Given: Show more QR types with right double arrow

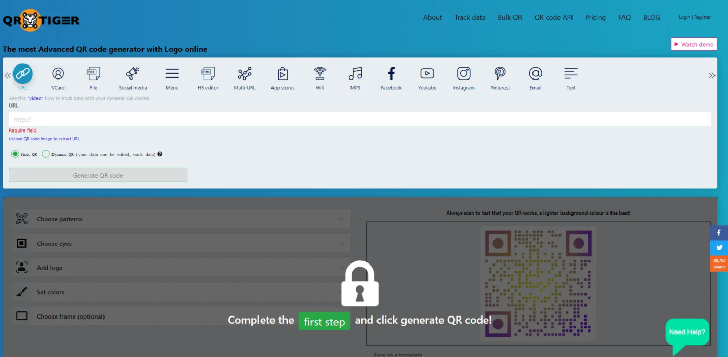Looking at the screenshot, I should 712,76.
